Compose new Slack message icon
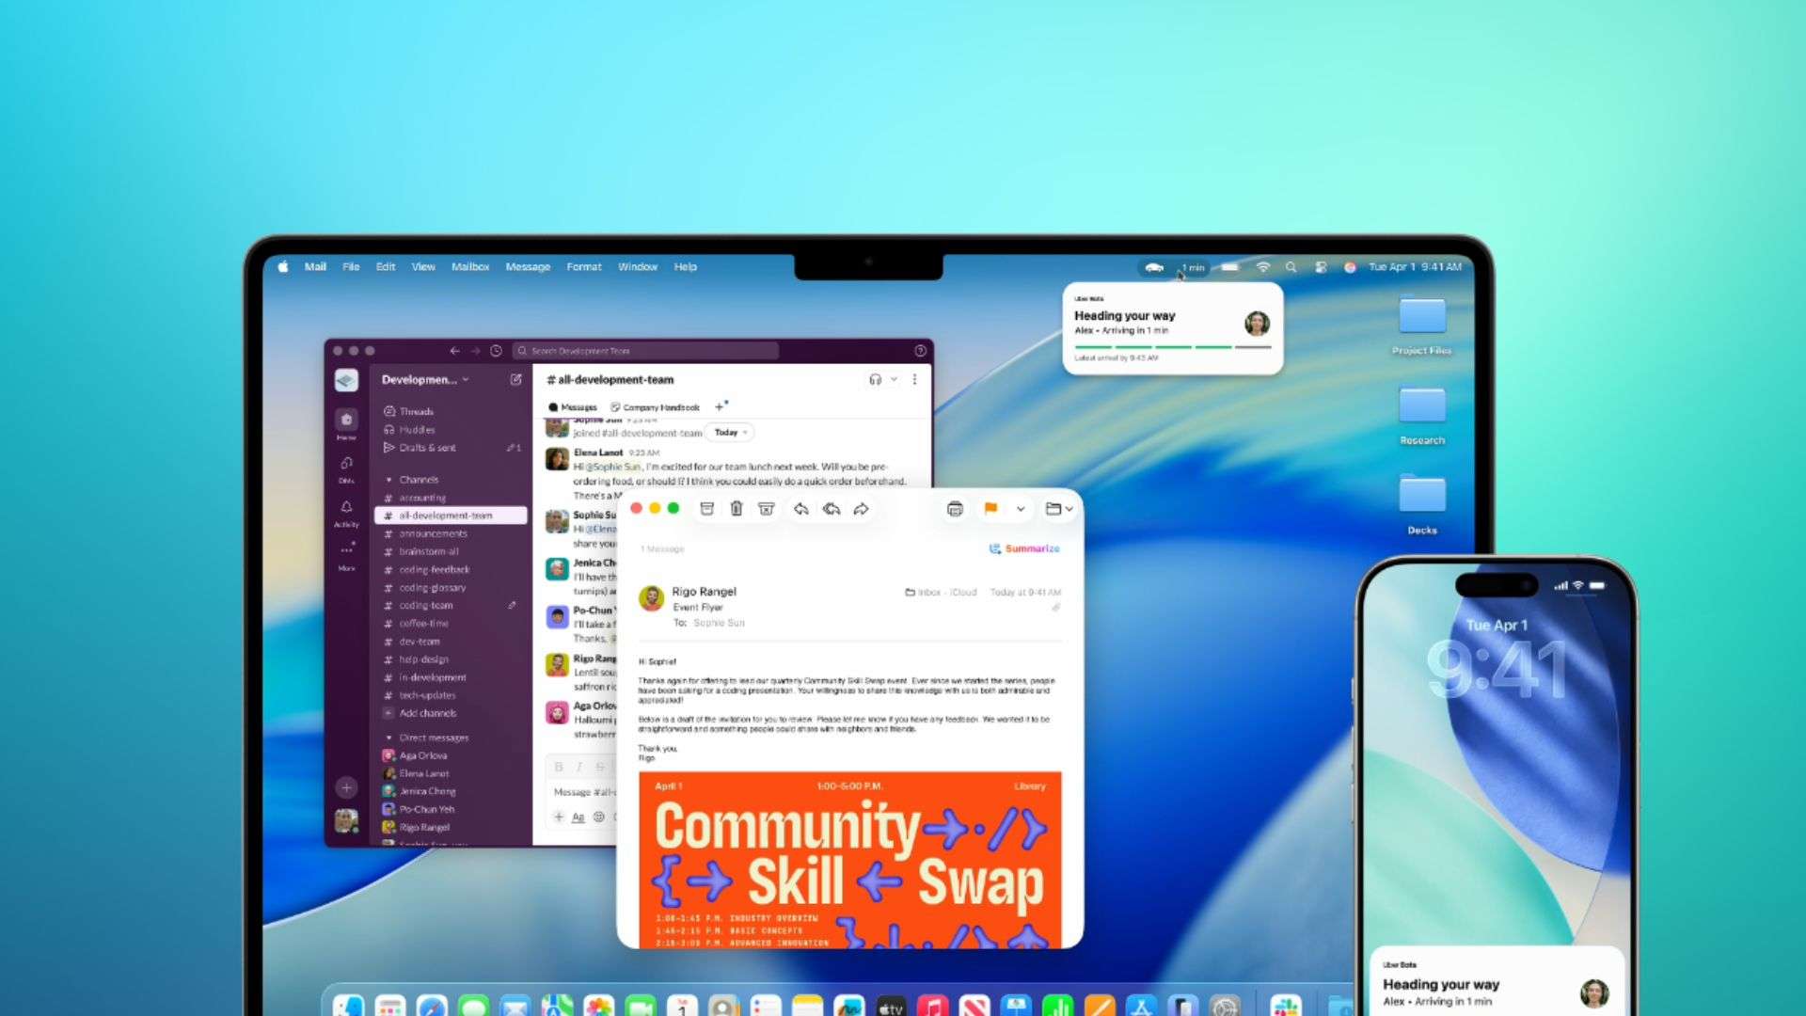The height and width of the screenshot is (1016, 1806). point(515,380)
